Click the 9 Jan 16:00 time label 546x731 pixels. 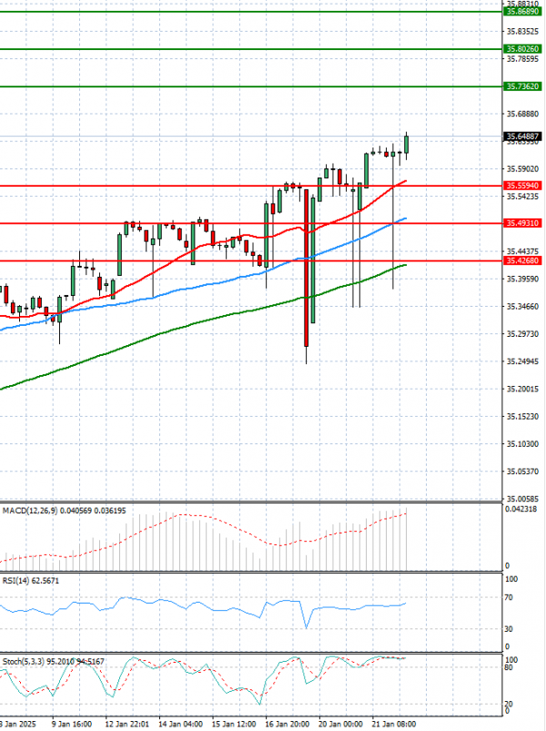(72, 725)
